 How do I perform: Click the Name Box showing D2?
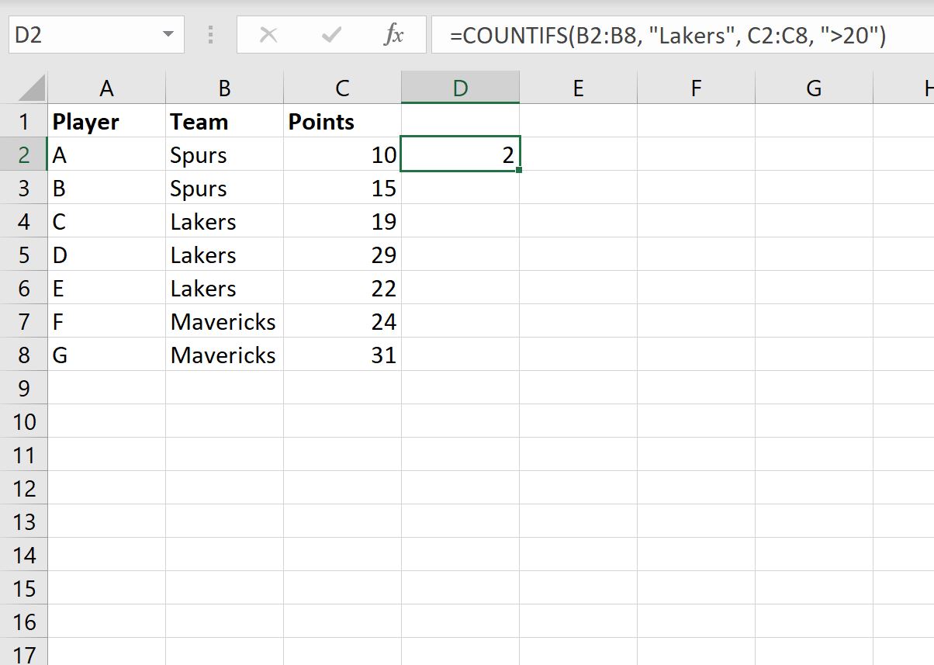click(96, 35)
